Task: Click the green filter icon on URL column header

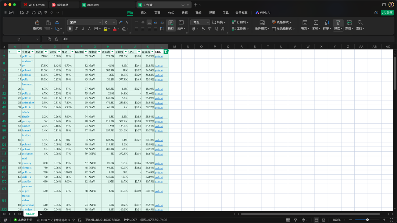Action: click(165, 52)
